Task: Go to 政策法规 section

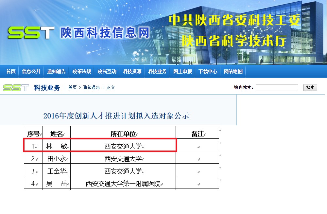Action: [x=81, y=71]
